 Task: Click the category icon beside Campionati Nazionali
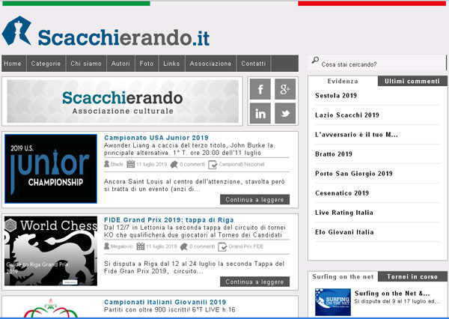[x=213, y=165]
